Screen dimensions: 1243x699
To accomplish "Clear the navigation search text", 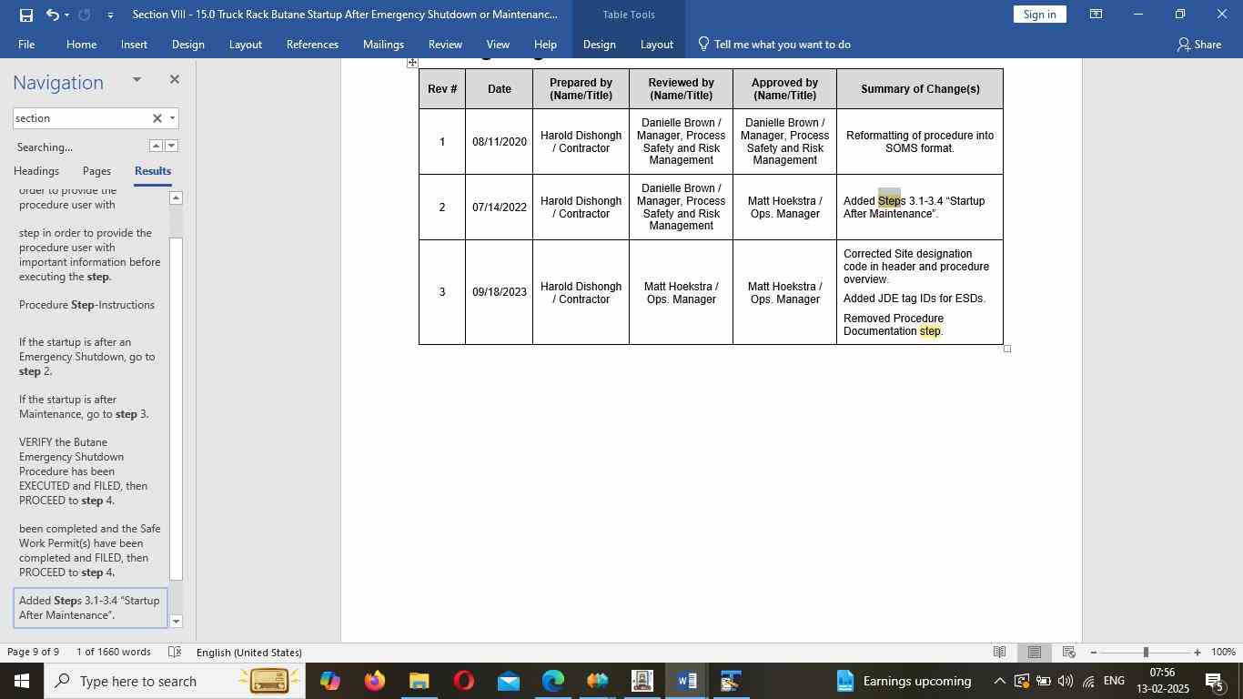I will [157, 118].
